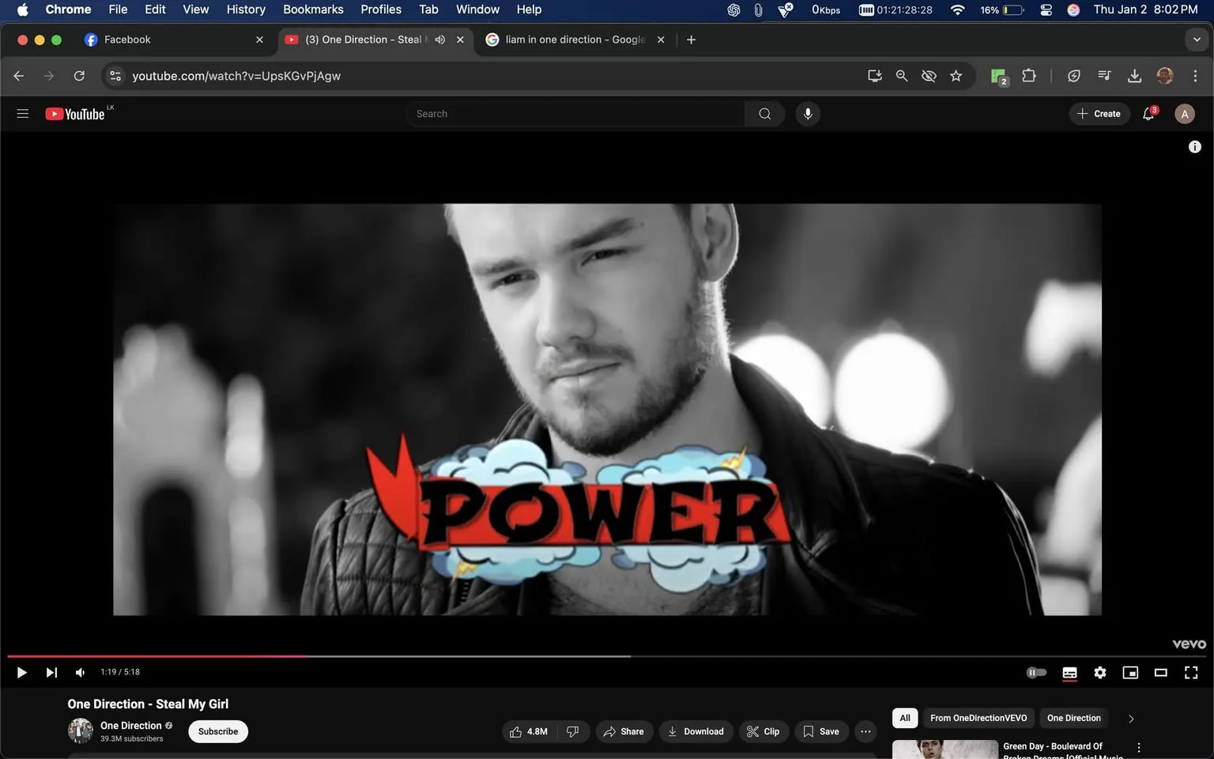Open more actions ellipsis menu
Screen dimensions: 1214x759
pos(865,732)
